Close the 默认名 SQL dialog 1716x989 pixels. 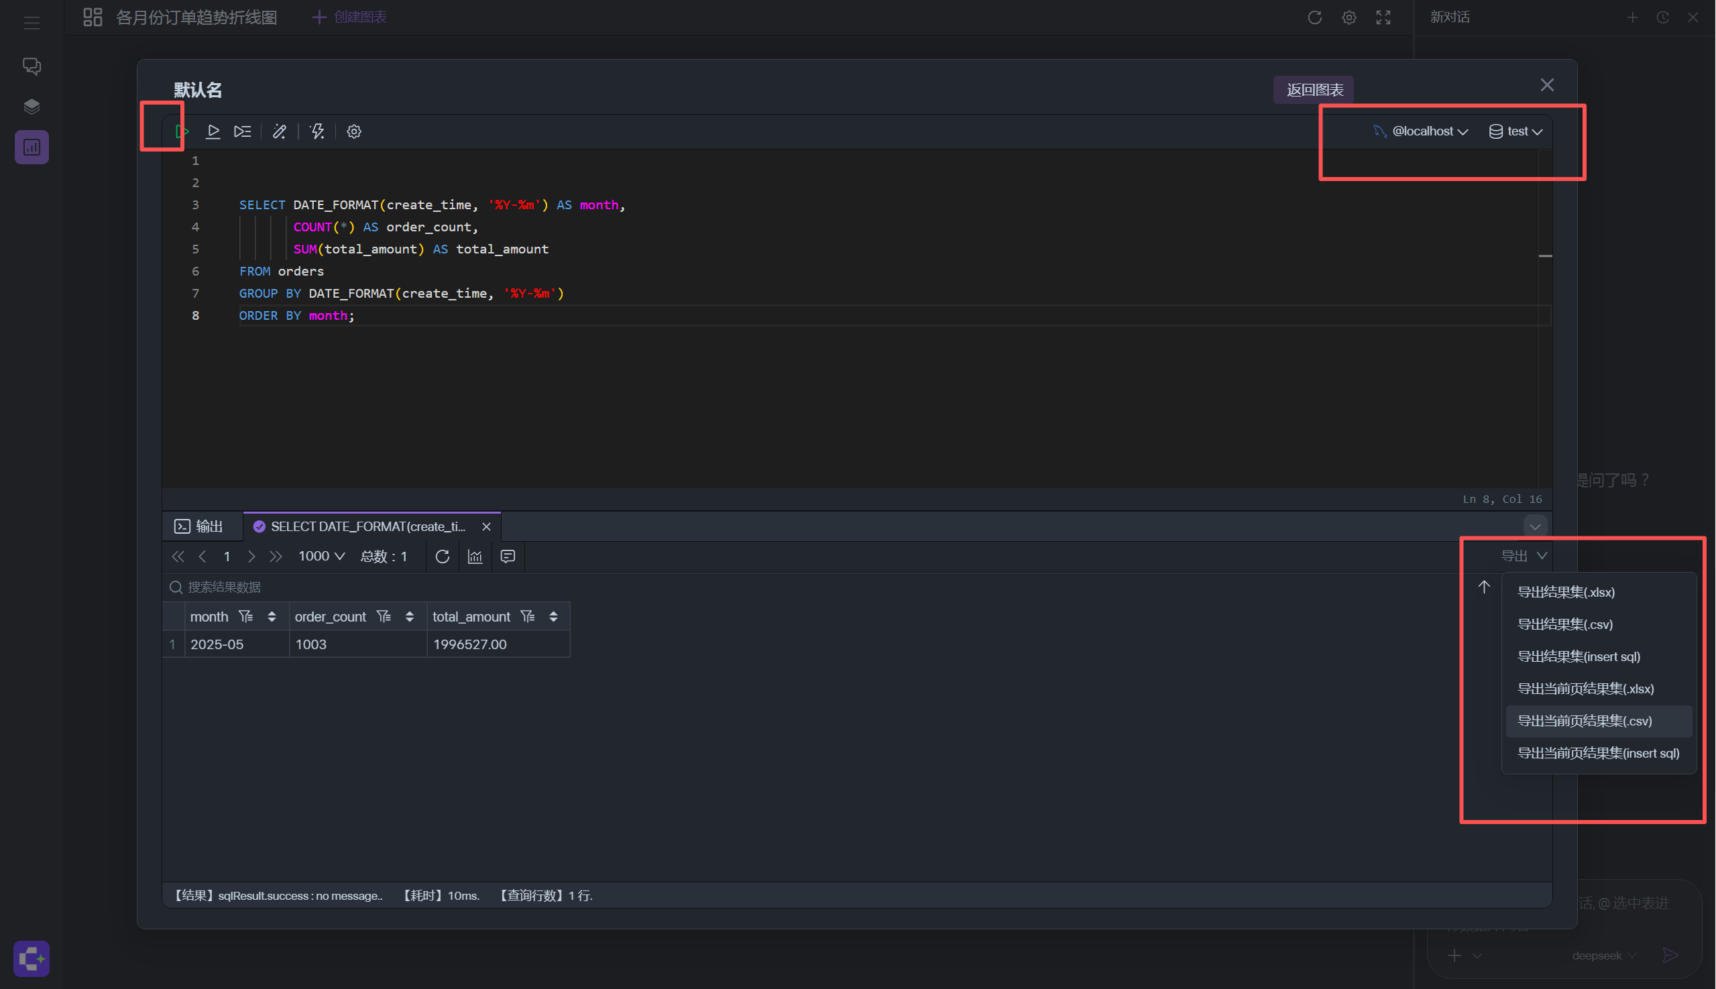(1548, 85)
